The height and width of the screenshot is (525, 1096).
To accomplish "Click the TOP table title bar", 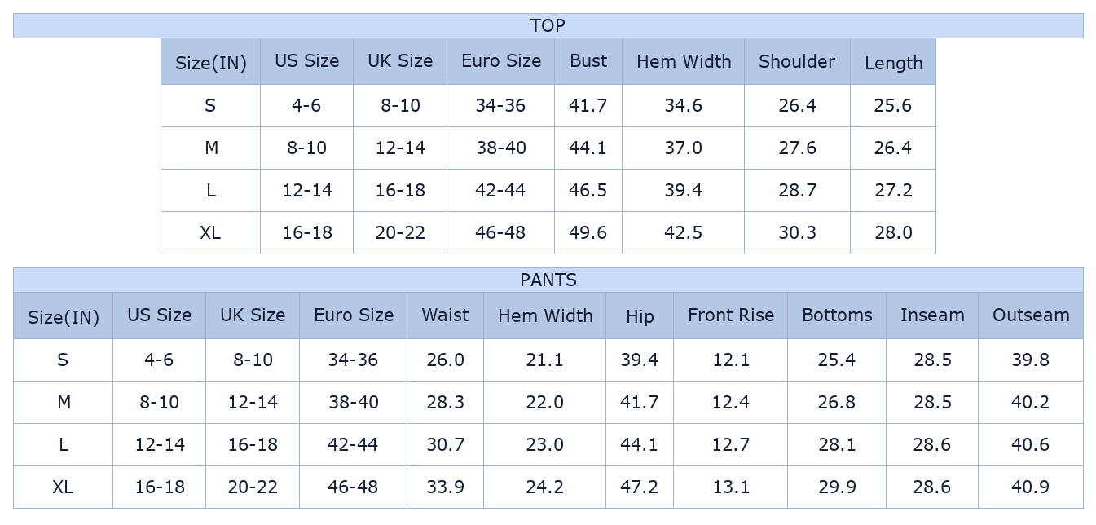I will (x=548, y=25).
